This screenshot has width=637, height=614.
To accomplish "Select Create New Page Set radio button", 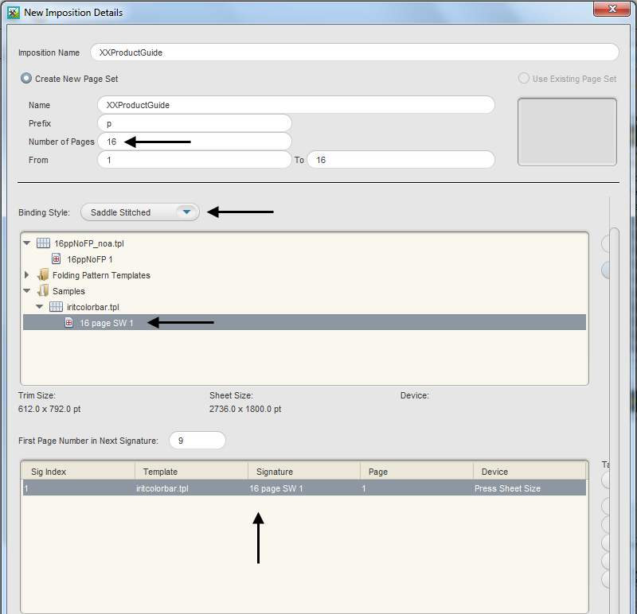I will (26, 79).
